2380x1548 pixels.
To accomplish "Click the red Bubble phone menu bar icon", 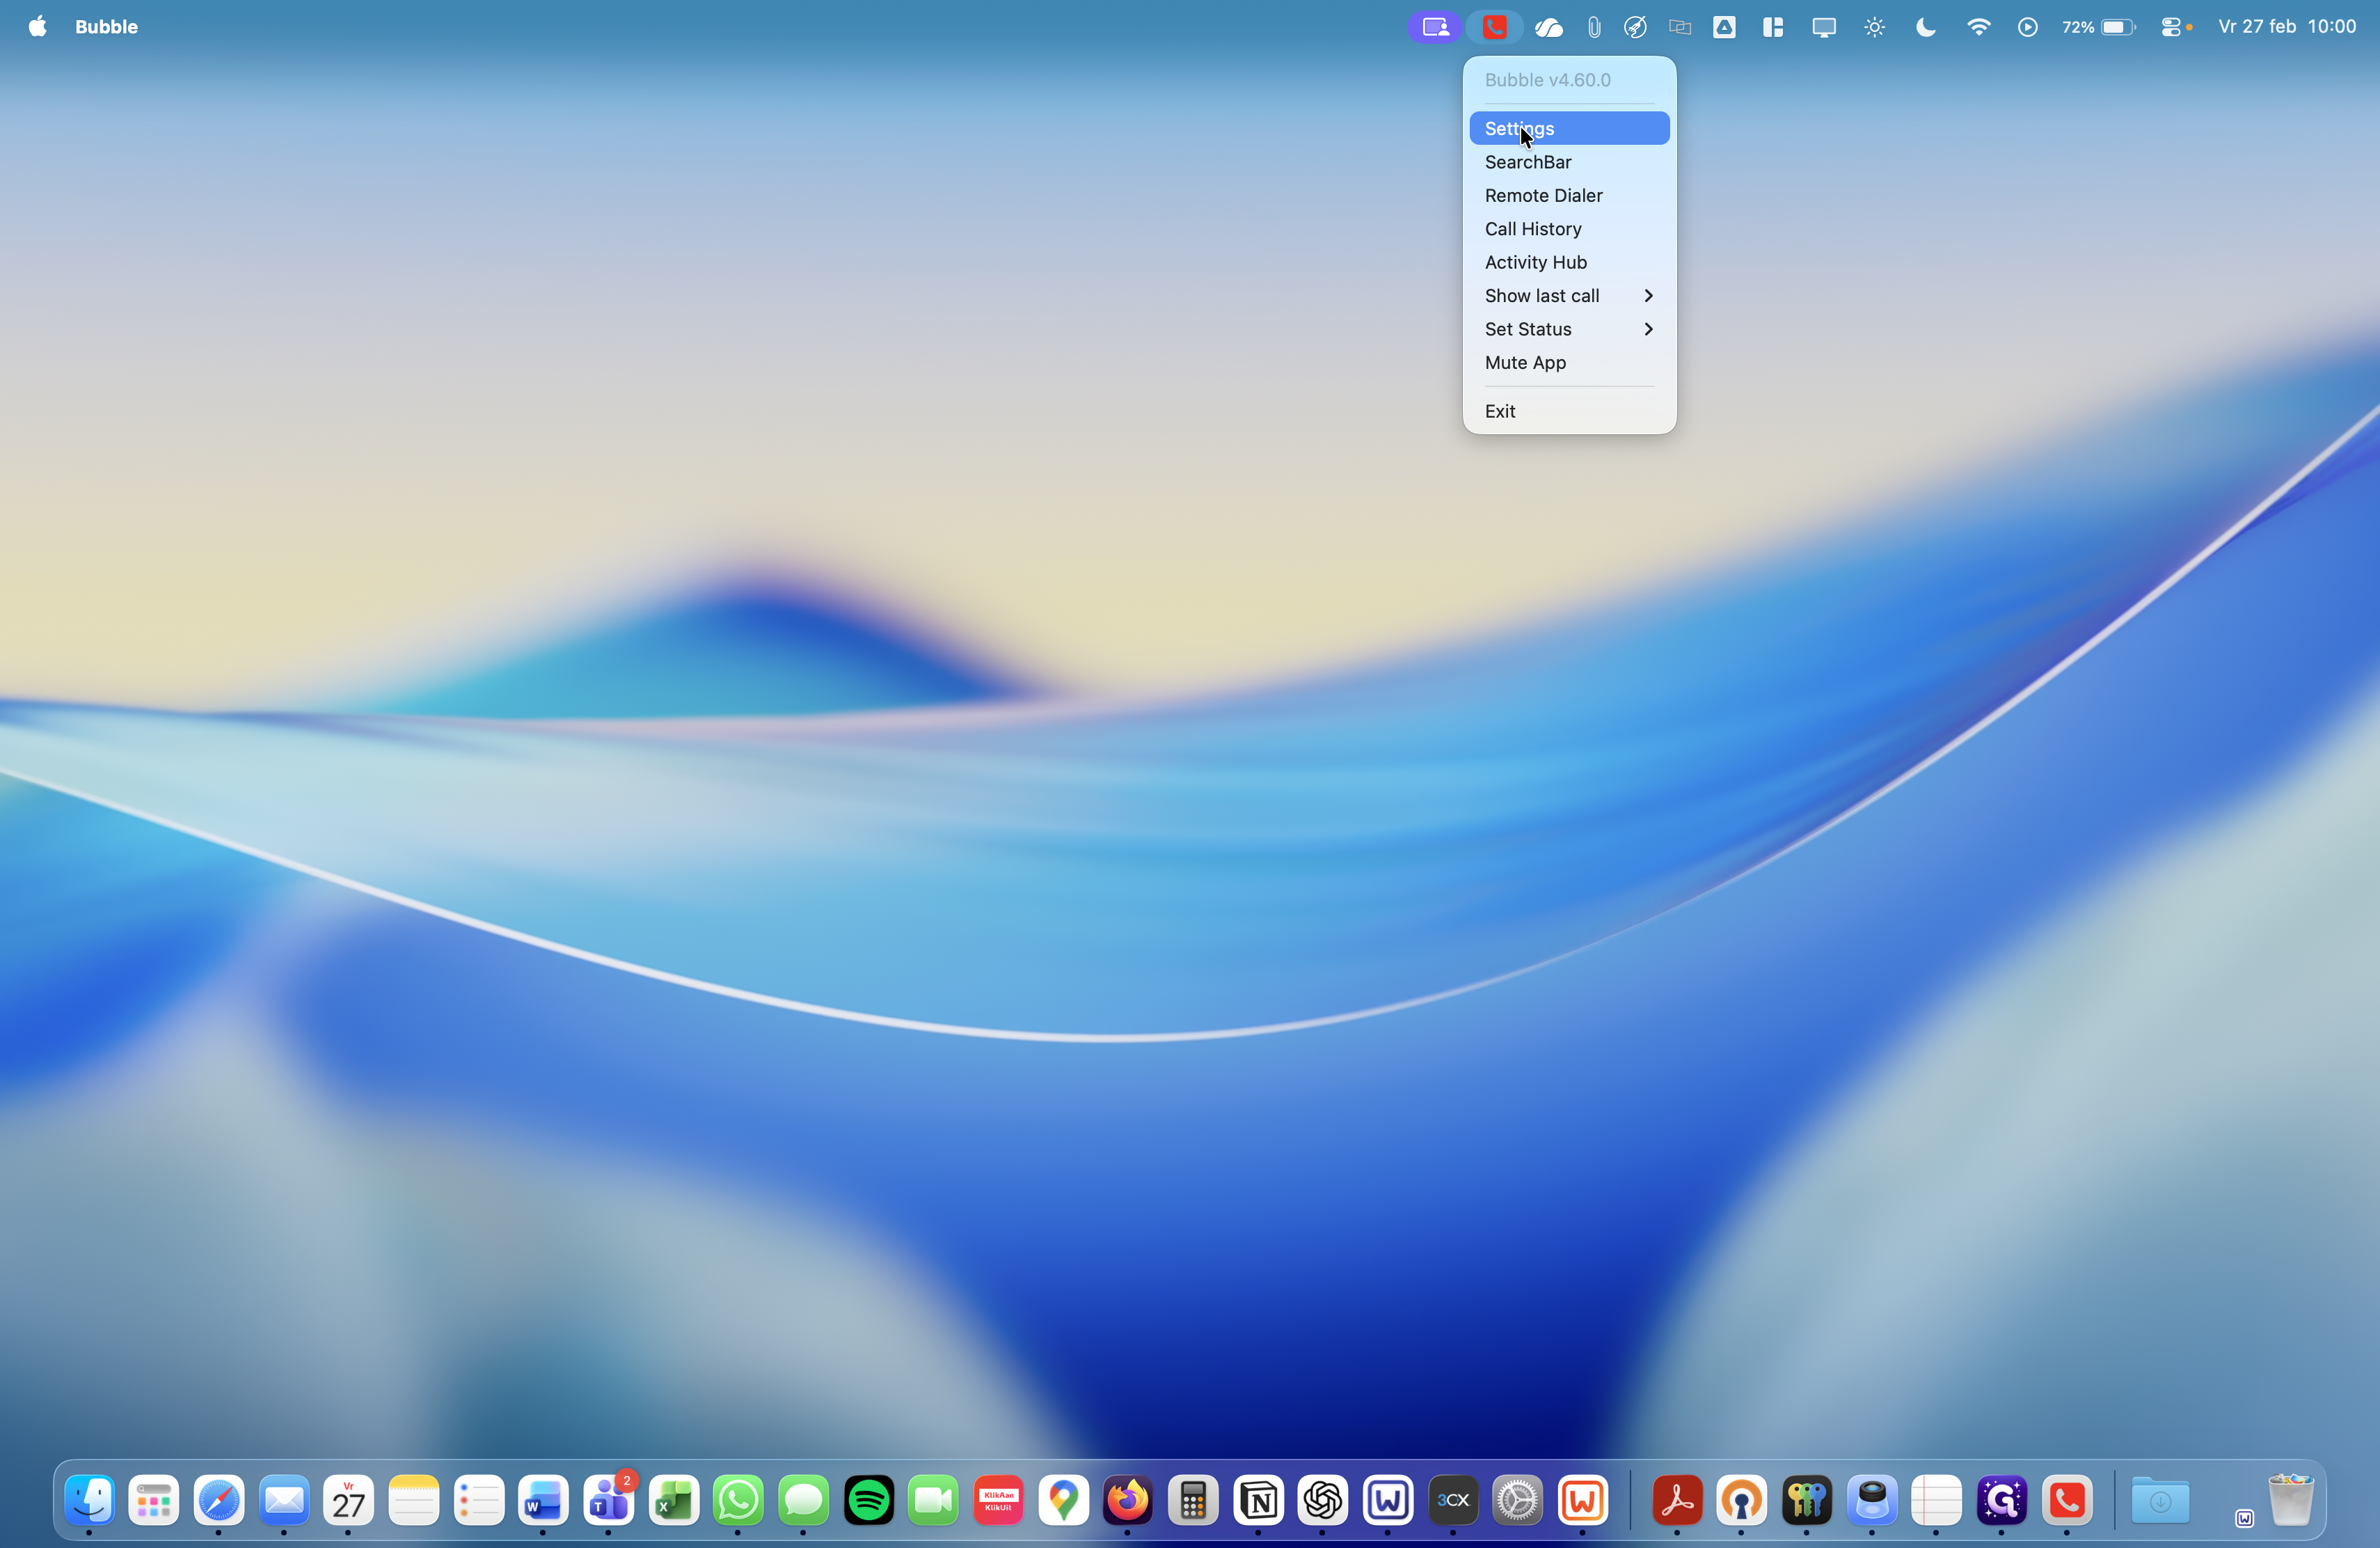I will tap(1494, 27).
